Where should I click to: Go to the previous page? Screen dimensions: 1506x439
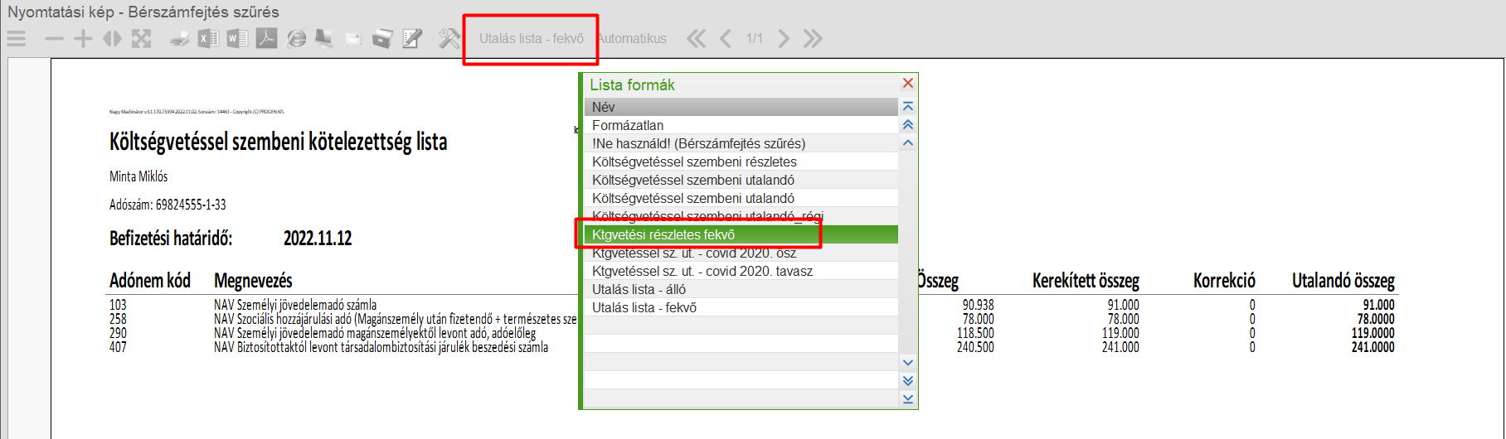coord(726,38)
